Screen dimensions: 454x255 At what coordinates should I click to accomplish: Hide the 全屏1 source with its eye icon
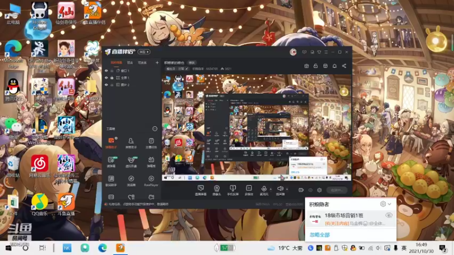coord(106,78)
